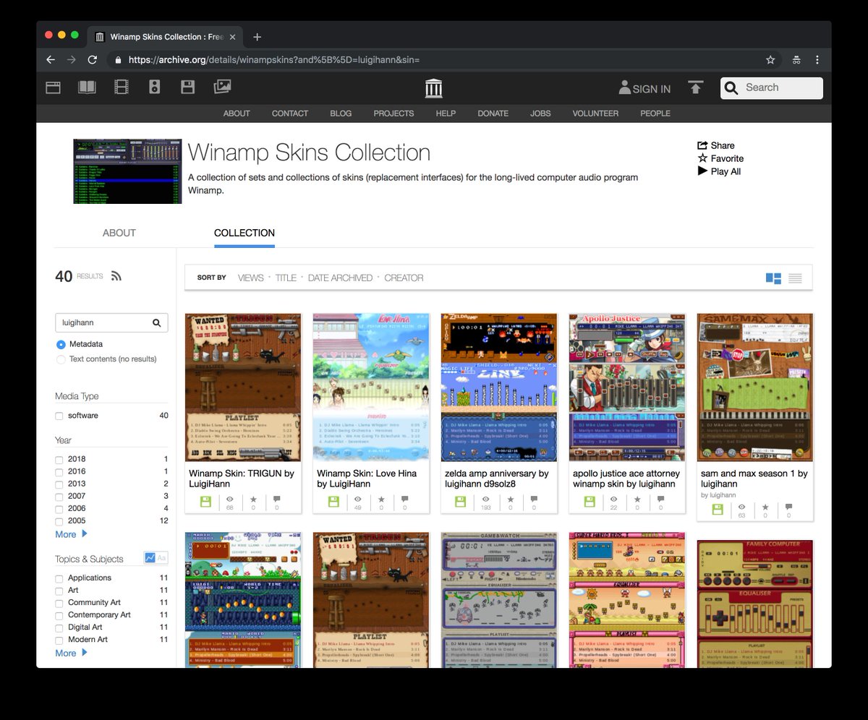Open the Video film-strip icon
The width and height of the screenshot is (868, 720).
tap(121, 87)
